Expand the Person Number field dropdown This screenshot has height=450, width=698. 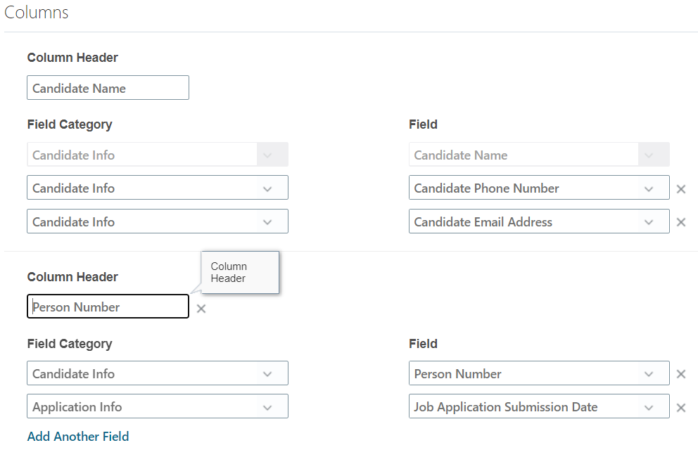648,374
